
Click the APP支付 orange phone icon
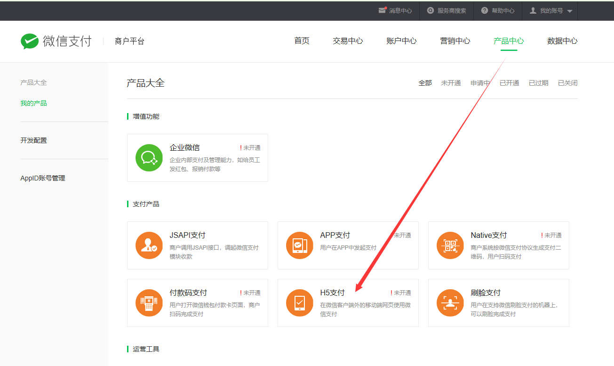[x=300, y=245]
